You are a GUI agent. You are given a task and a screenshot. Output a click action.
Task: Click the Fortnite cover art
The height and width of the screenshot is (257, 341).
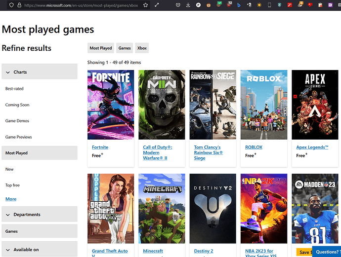click(111, 105)
